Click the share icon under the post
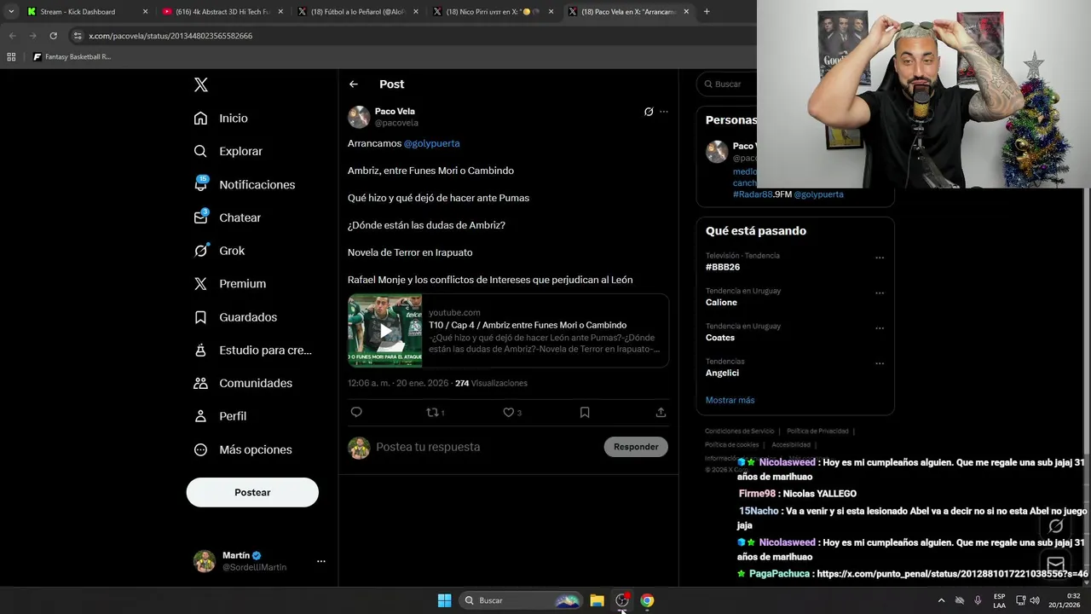Viewport: 1091px width, 614px height. pos(661,412)
